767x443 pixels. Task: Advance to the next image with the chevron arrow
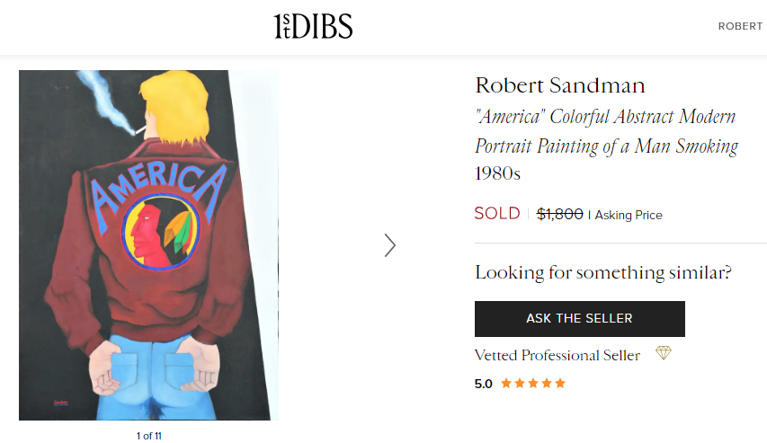[x=389, y=245]
